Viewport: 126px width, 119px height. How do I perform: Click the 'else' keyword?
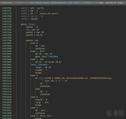[x=38, y=89]
